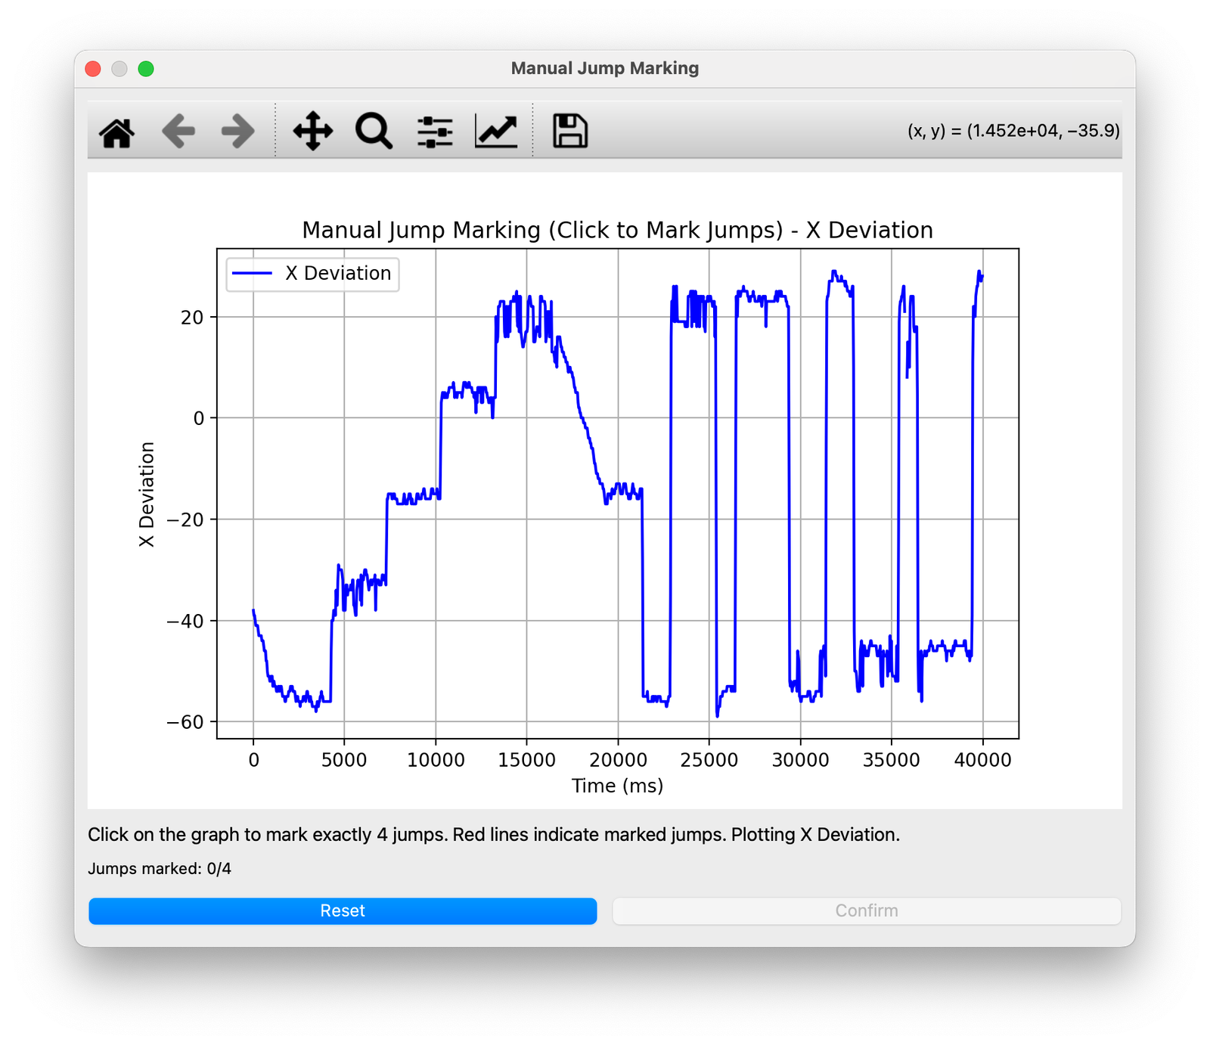Click the Confirm button
The width and height of the screenshot is (1210, 1045).
point(867,910)
